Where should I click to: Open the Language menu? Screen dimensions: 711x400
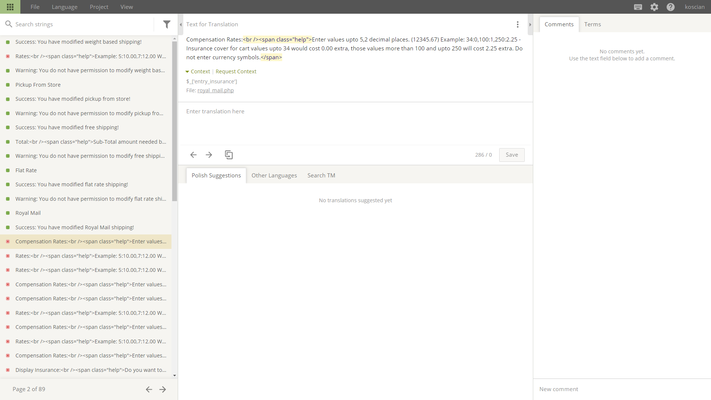click(x=64, y=7)
